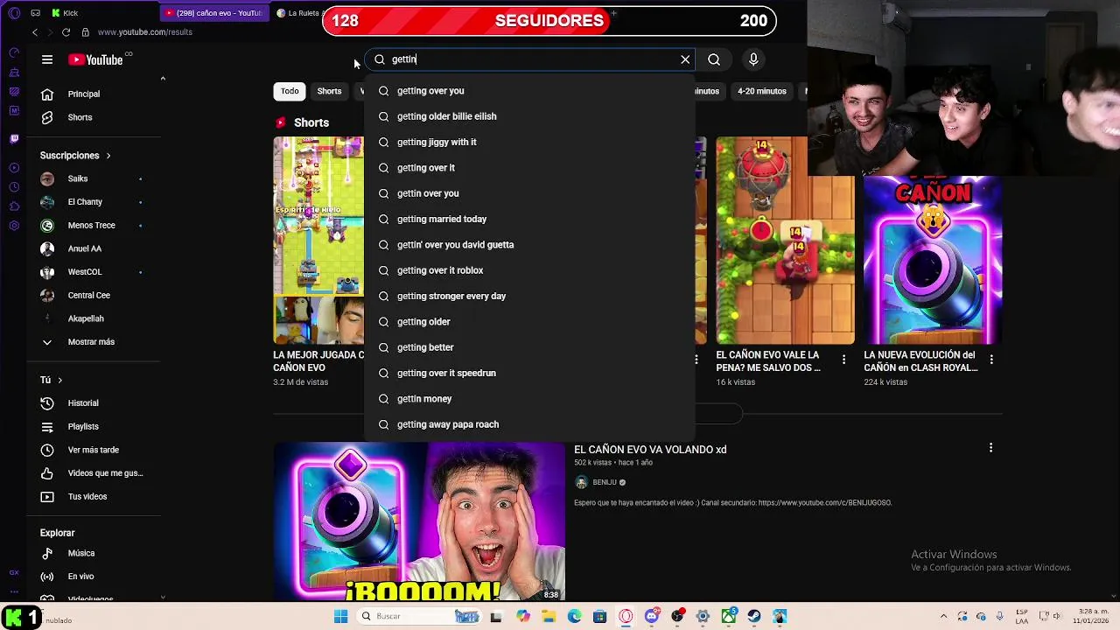
Task: Open the Opera GX logo menu
Action: [x=14, y=13]
